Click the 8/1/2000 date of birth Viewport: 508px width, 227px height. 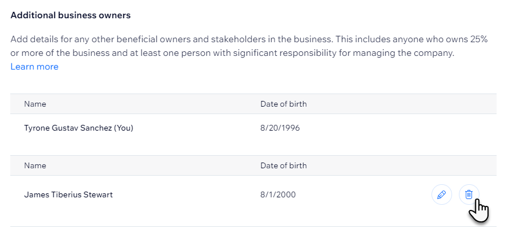pyautogui.click(x=278, y=195)
